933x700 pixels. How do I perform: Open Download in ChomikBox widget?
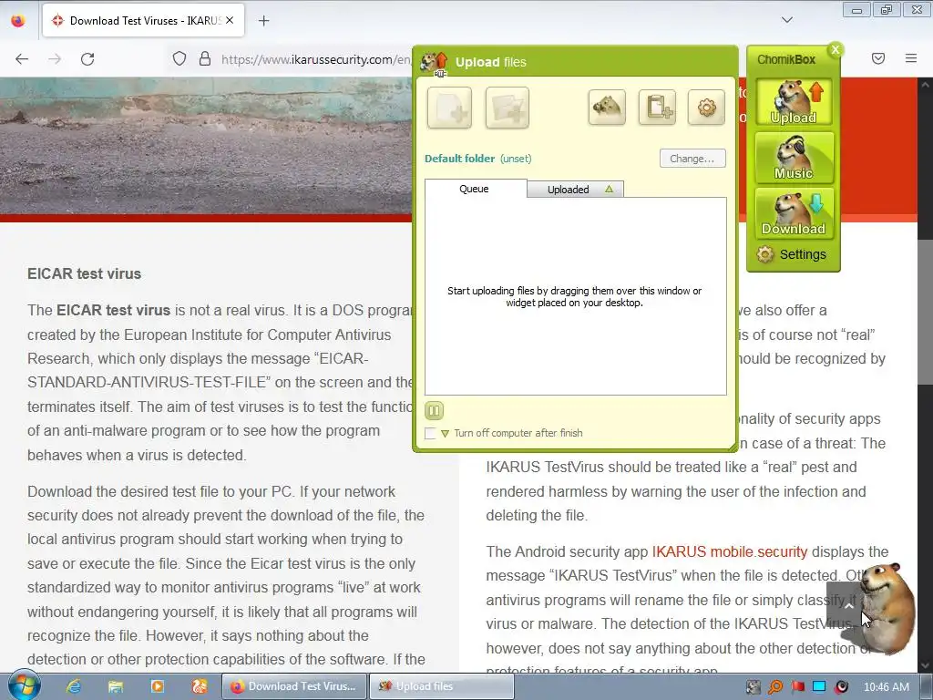794,213
